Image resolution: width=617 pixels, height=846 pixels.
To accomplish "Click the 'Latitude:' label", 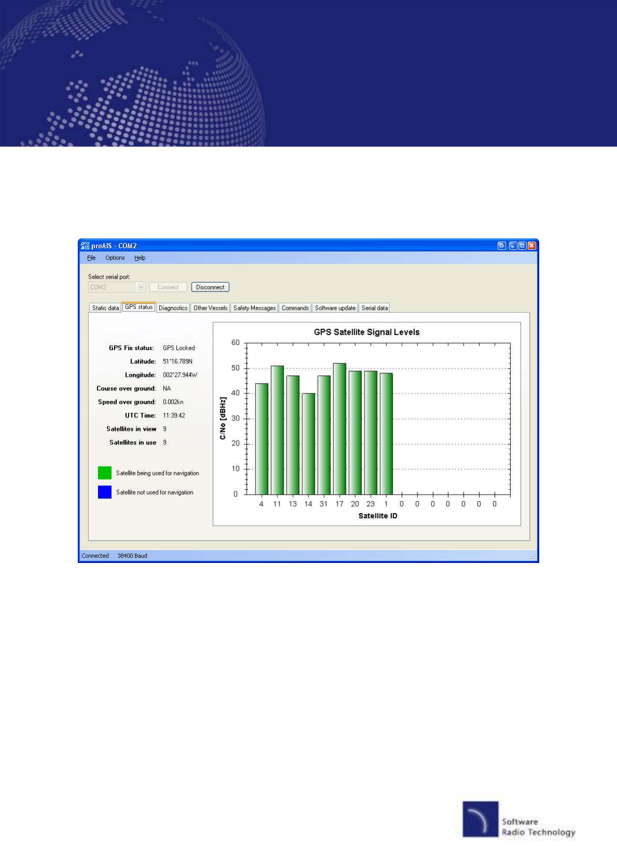I will coord(143,361).
